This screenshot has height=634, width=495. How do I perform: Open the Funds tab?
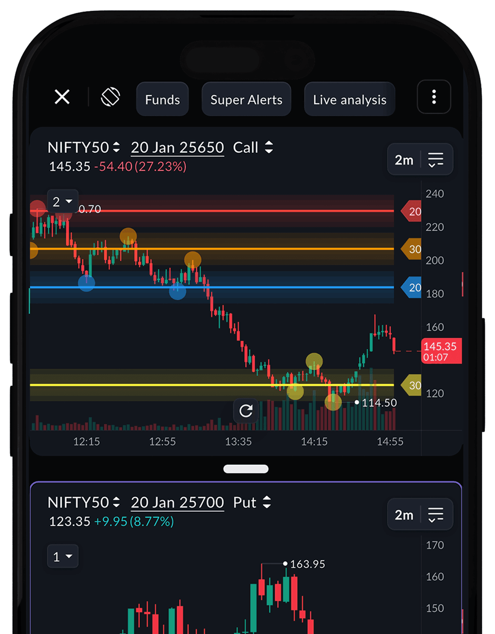[162, 99]
